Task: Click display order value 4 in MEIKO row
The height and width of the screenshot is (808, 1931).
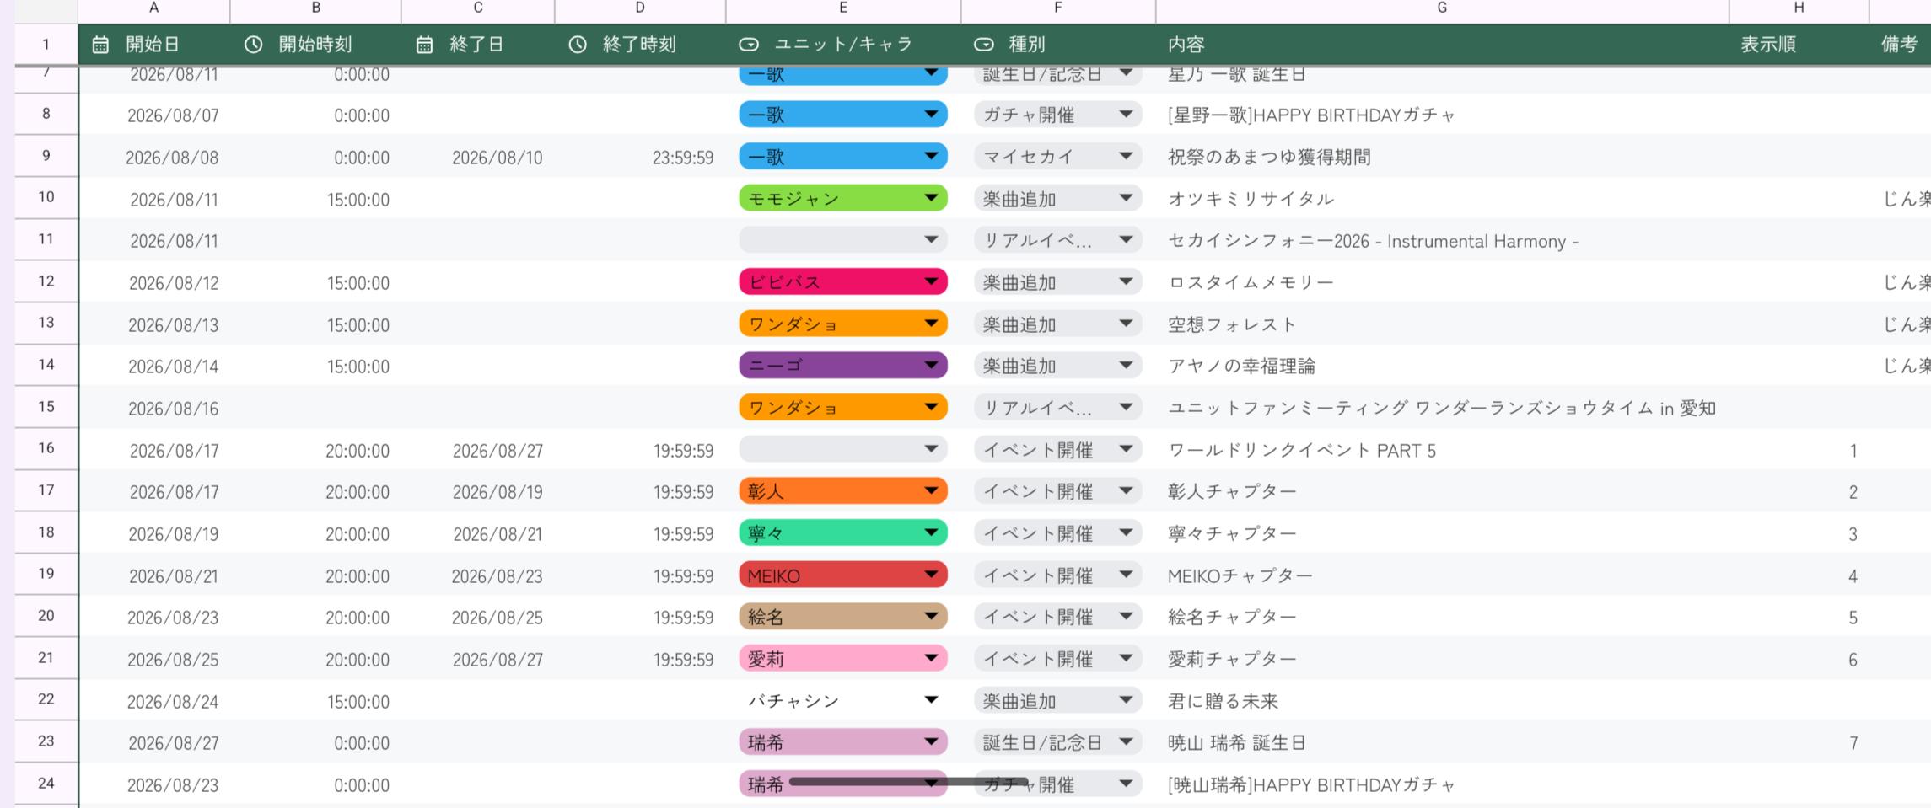Action: (1853, 576)
